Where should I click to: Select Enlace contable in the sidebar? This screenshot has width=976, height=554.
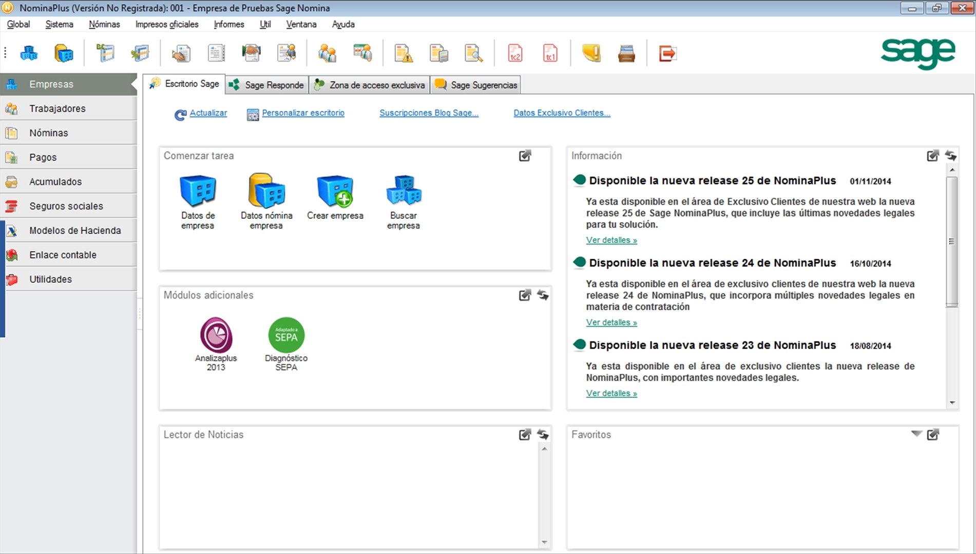[68, 255]
